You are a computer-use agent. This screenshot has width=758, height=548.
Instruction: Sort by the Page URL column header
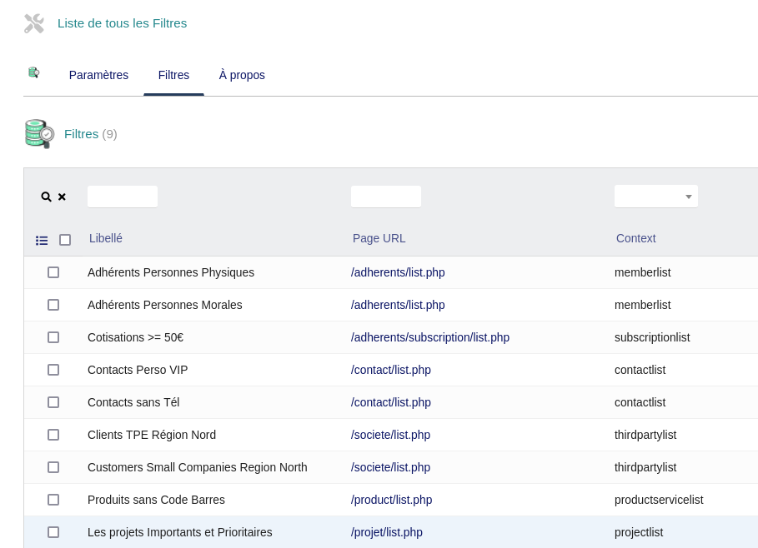point(379,238)
